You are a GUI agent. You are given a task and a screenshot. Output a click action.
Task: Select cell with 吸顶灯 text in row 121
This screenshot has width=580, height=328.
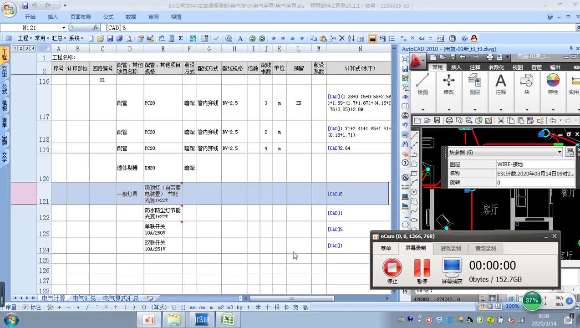point(163,194)
